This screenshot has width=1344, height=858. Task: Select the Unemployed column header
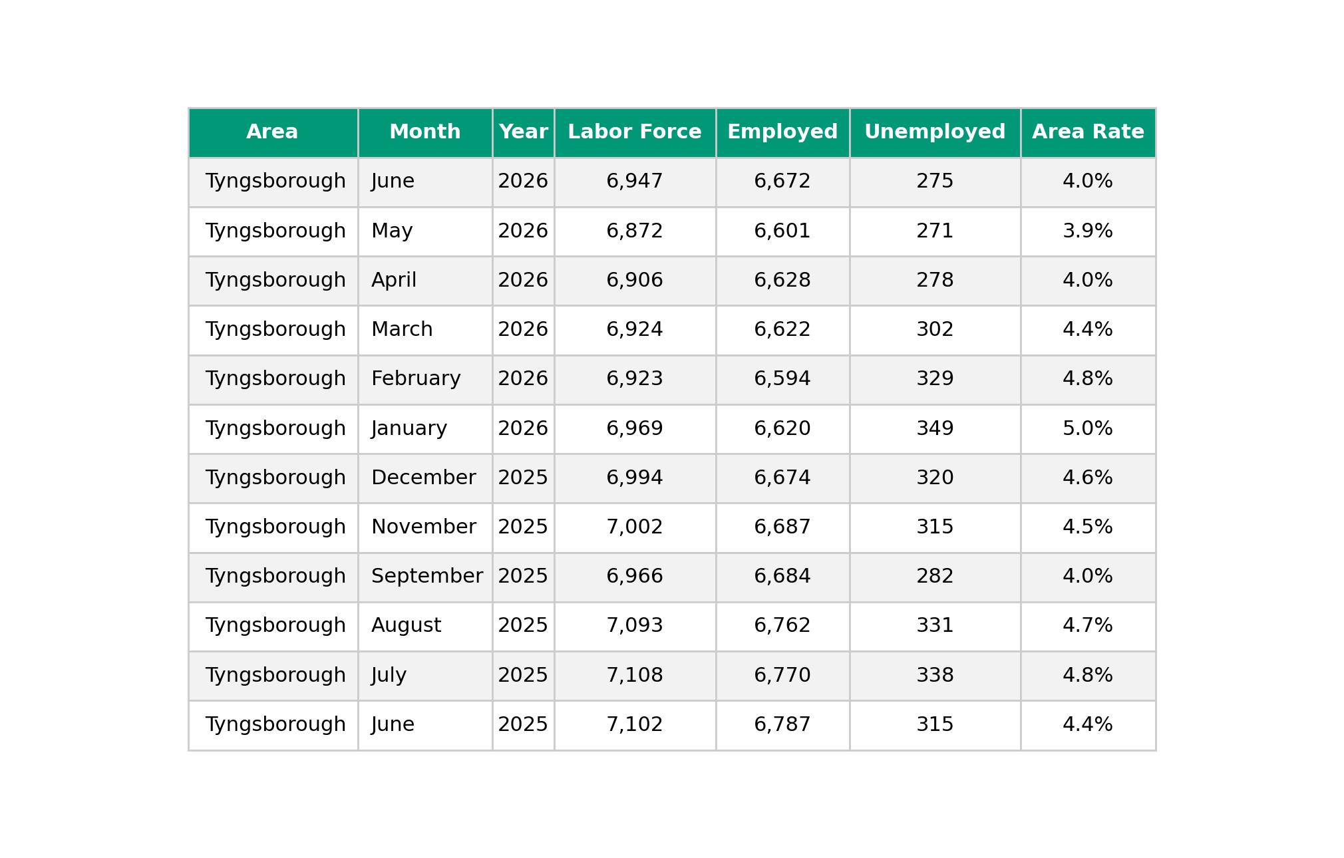pos(935,132)
